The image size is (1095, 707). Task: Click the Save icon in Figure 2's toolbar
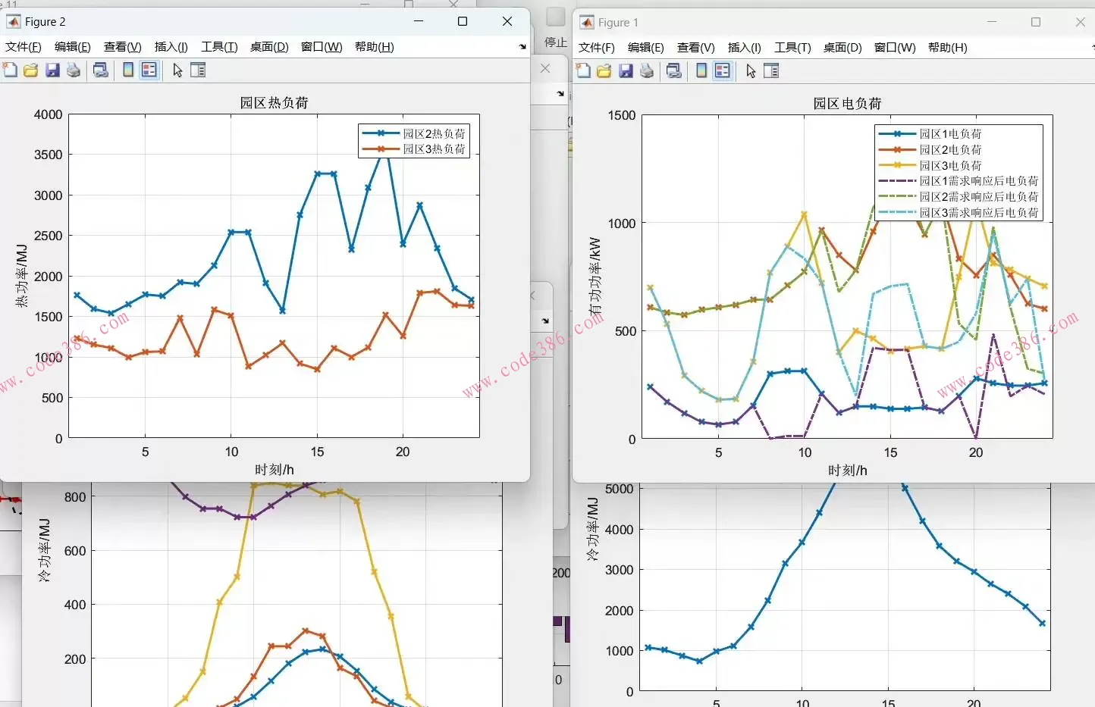pos(52,70)
